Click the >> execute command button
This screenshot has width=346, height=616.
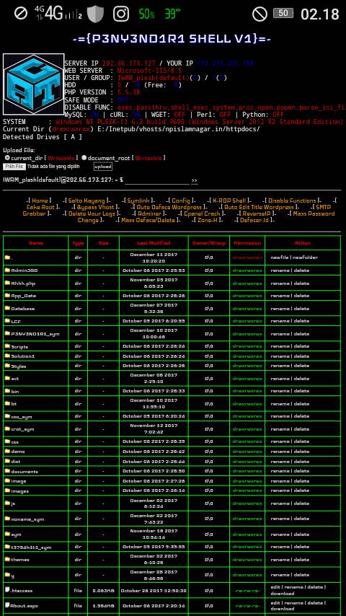pyautogui.click(x=195, y=180)
